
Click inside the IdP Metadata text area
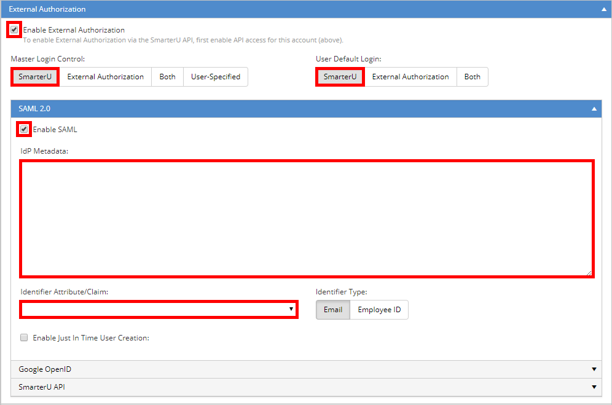pyautogui.click(x=307, y=219)
